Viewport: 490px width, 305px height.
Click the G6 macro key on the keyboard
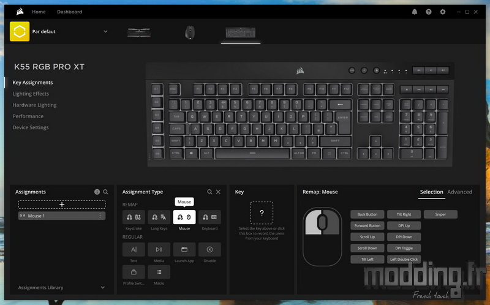[x=157, y=154]
